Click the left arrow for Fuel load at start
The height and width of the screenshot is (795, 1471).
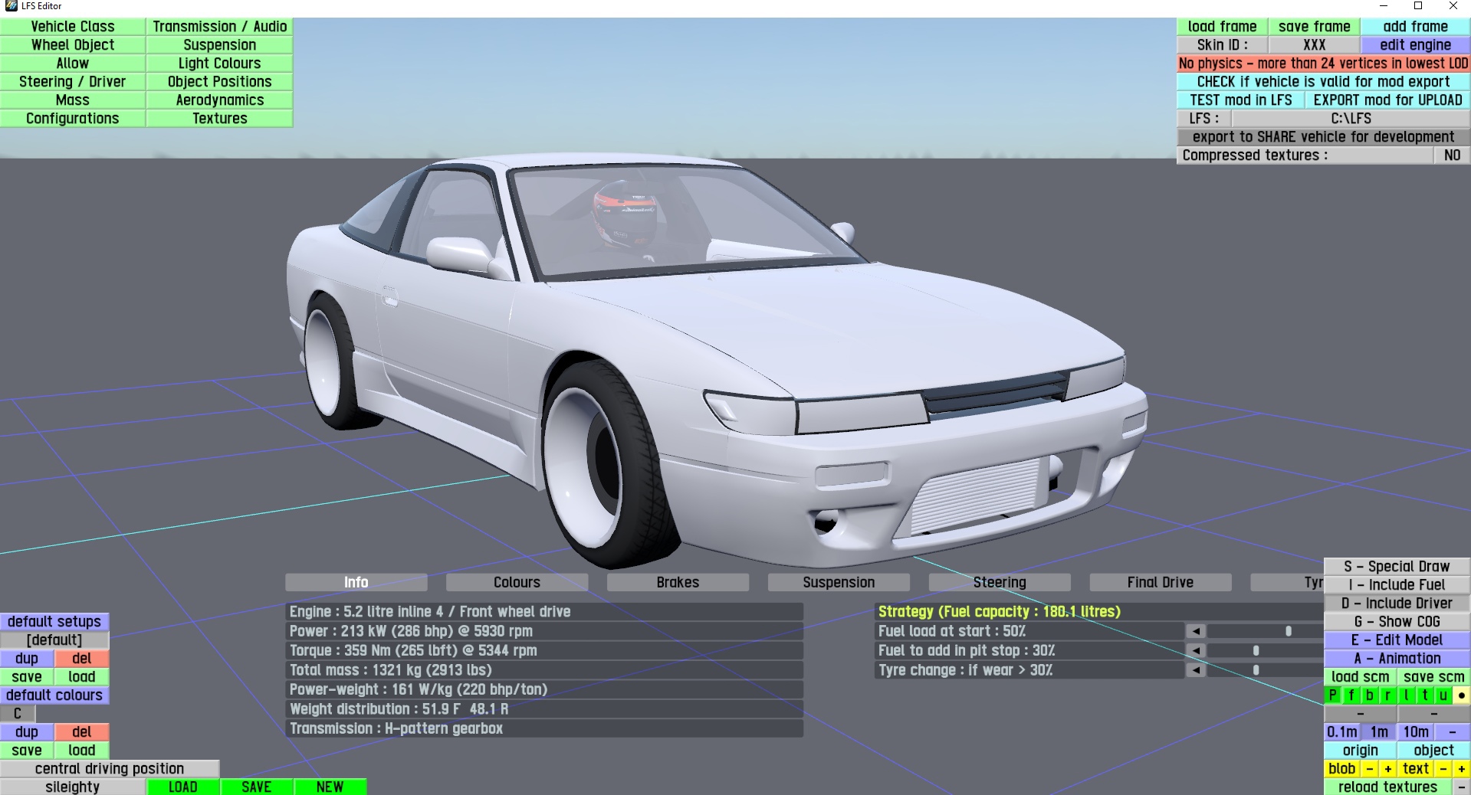[x=1196, y=631]
